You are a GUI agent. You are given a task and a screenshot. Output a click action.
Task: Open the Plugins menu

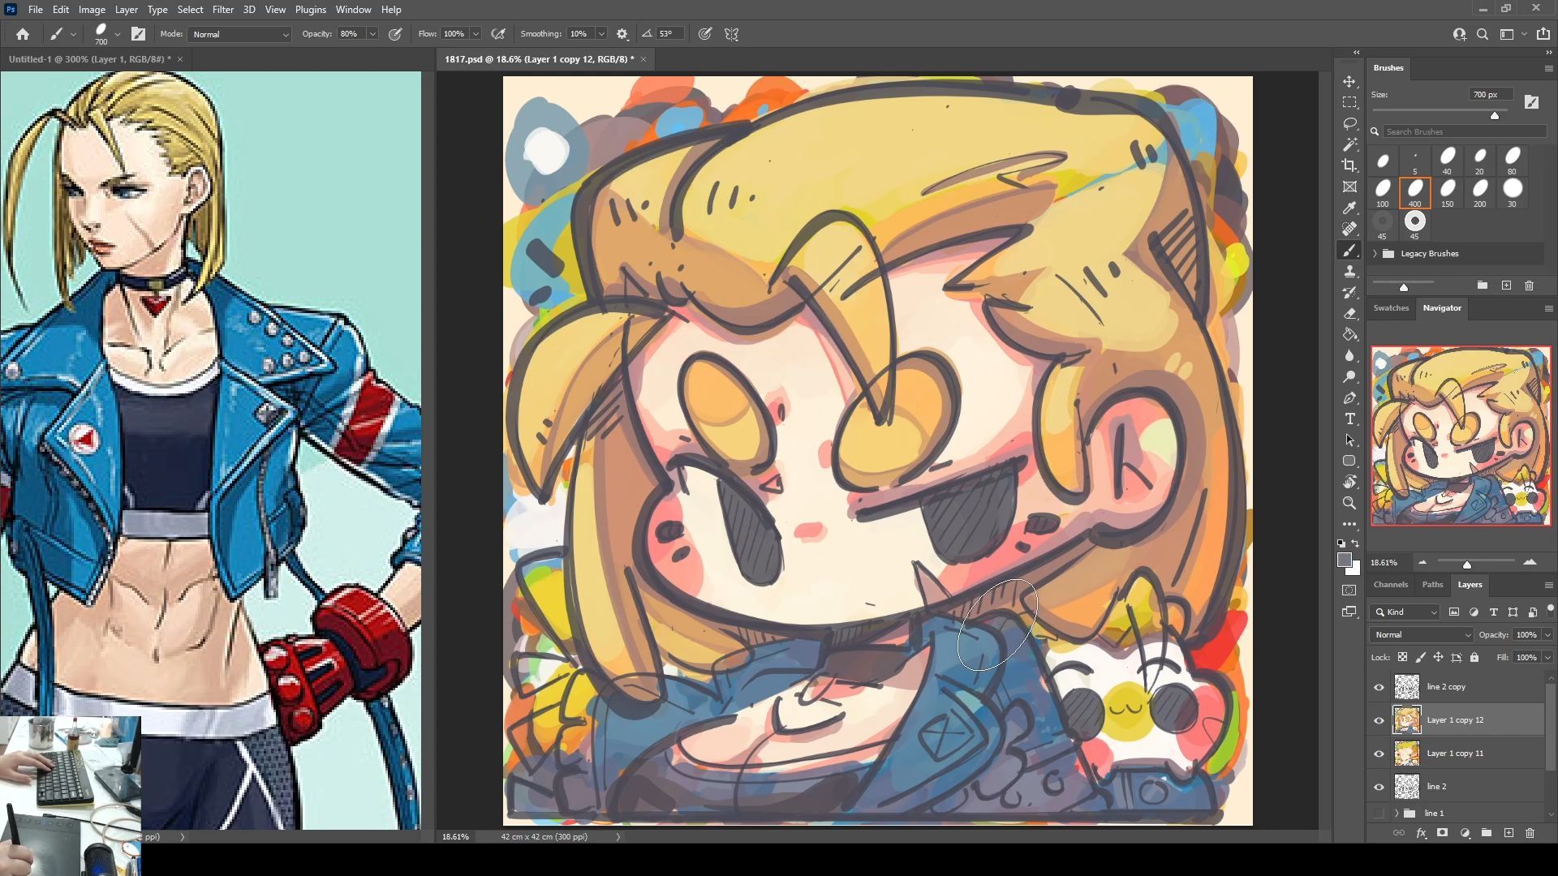pos(310,10)
